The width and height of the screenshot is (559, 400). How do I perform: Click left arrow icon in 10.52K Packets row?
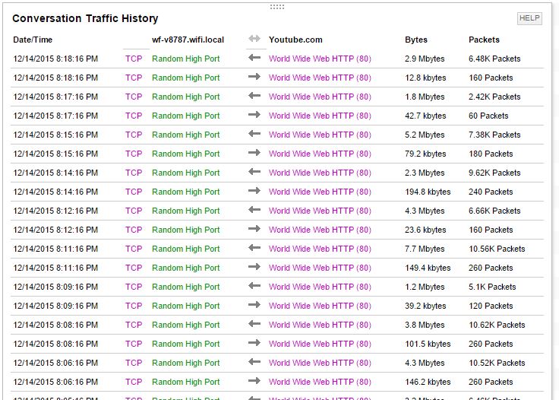pos(254,361)
